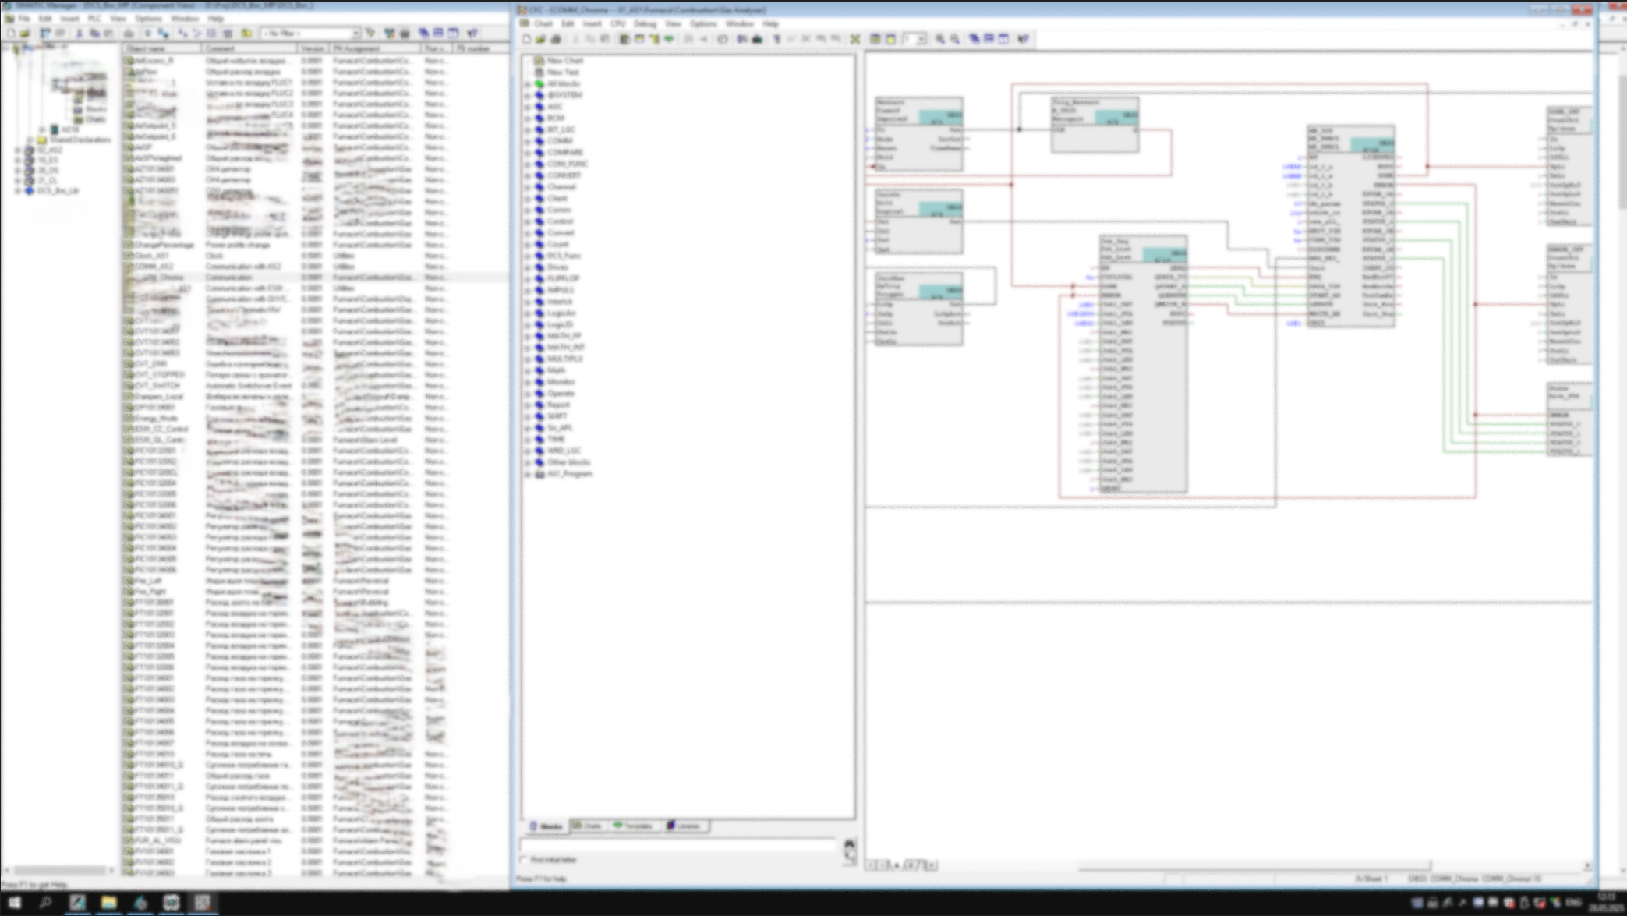Click the print icon in CFC toolbar
The image size is (1627, 916).
coord(556,39)
